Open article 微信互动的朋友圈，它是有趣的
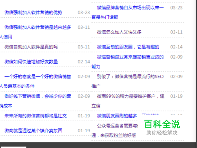This screenshot has width=197, height=148. (x=128, y=47)
